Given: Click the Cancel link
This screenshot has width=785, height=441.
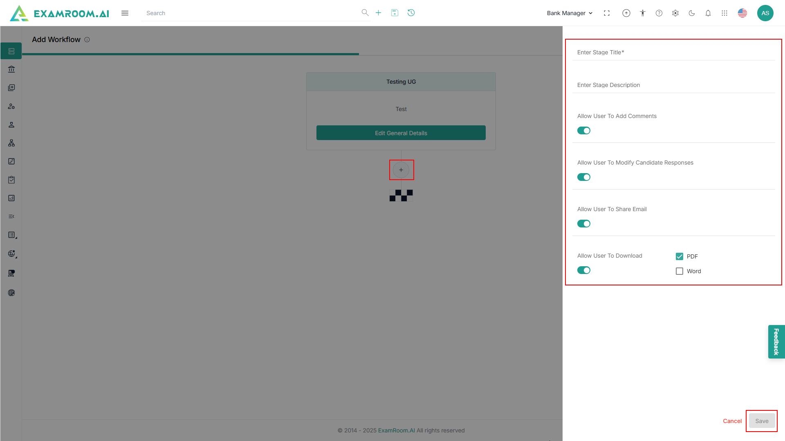Looking at the screenshot, I should click(x=732, y=421).
